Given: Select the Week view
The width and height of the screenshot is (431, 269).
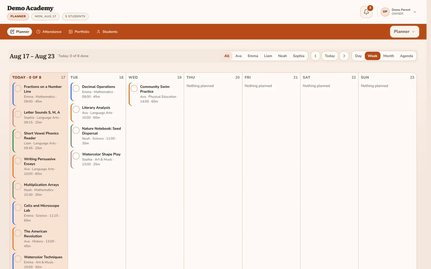Looking at the screenshot, I should [372, 56].
